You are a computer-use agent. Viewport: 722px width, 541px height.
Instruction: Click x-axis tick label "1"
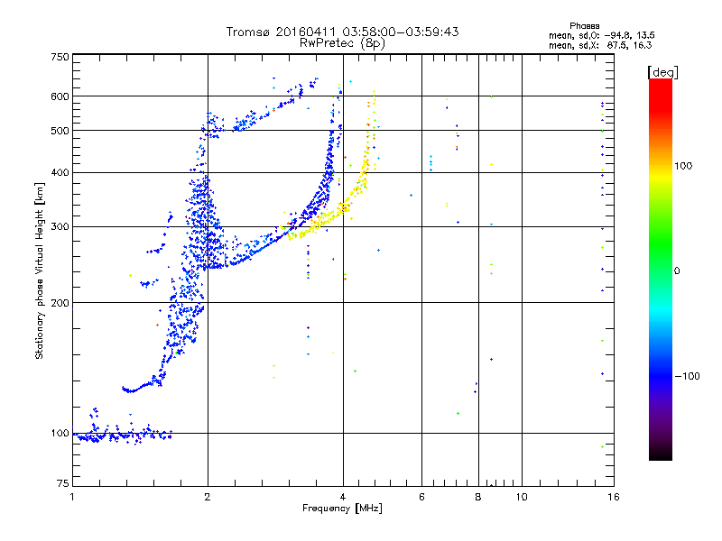[x=72, y=497]
